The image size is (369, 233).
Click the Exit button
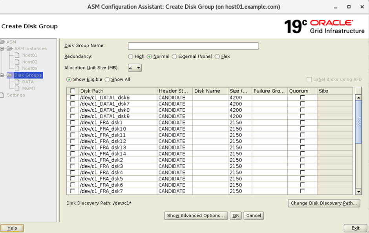355,228
